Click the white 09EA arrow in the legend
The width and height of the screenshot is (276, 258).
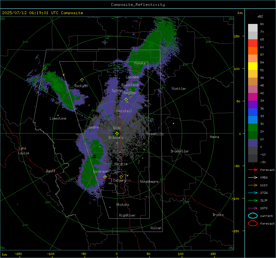pyautogui.click(x=253, y=178)
